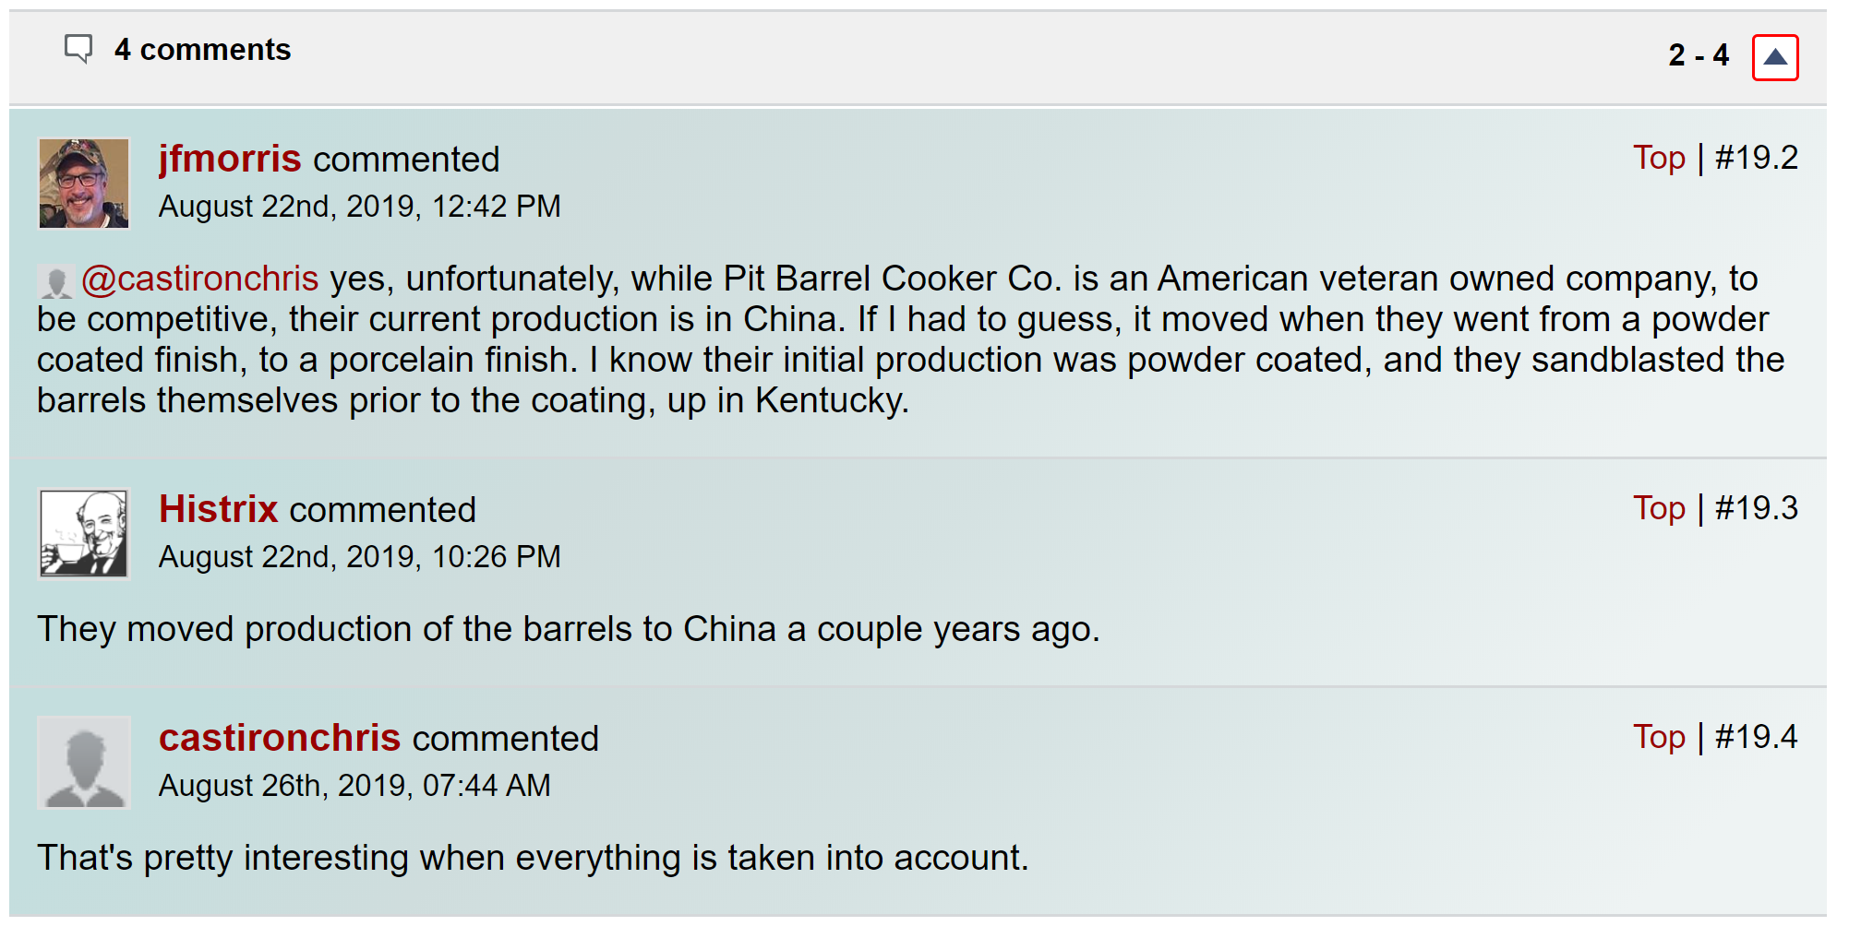This screenshot has height=926, width=1849.
Task: Select comment number #19.3
Action: (x=1756, y=509)
